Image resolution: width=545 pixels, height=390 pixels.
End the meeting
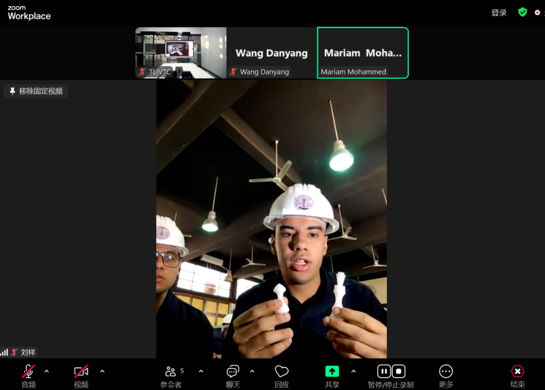pos(517,372)
